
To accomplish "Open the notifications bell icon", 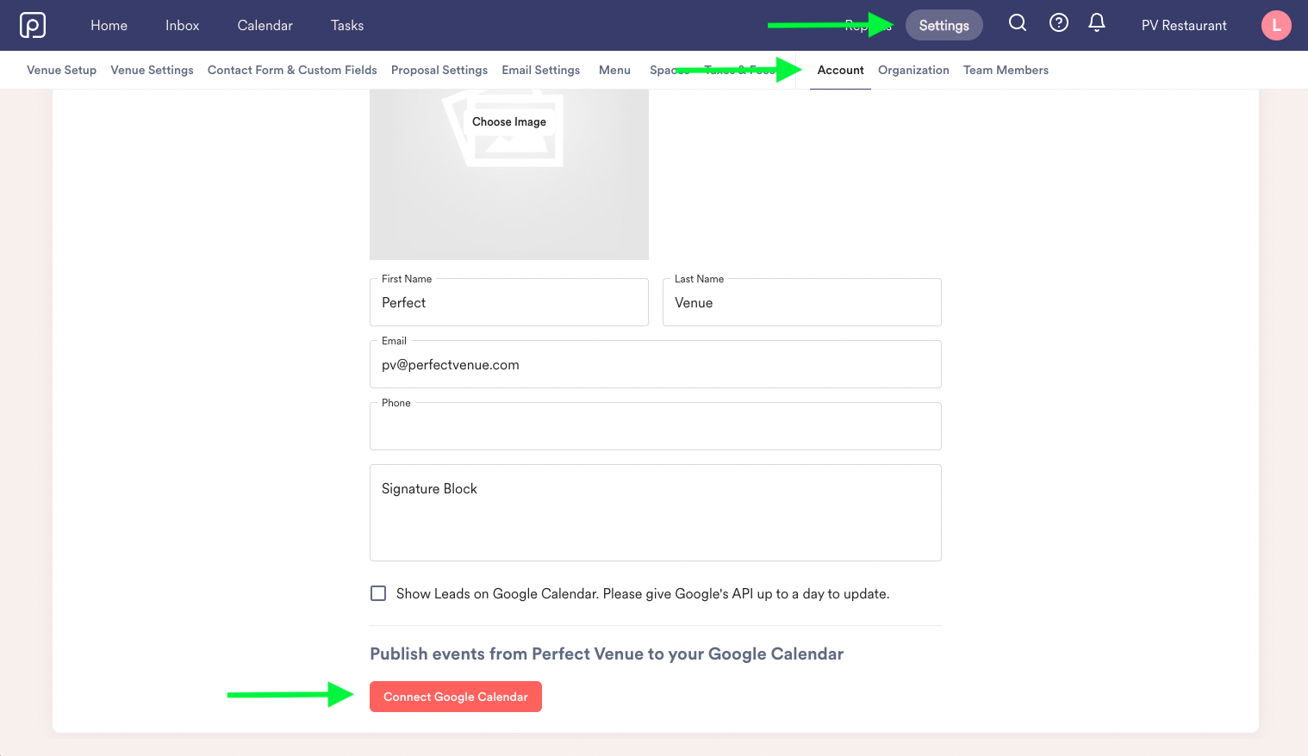I will point(1097,24).
